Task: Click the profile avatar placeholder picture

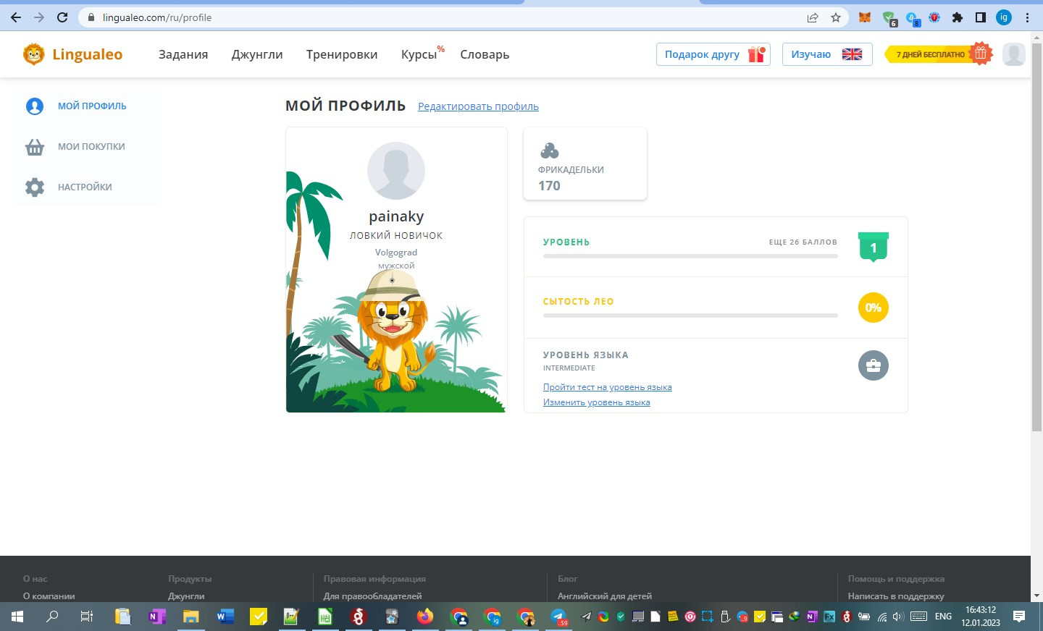Action: tap(396, 171)
